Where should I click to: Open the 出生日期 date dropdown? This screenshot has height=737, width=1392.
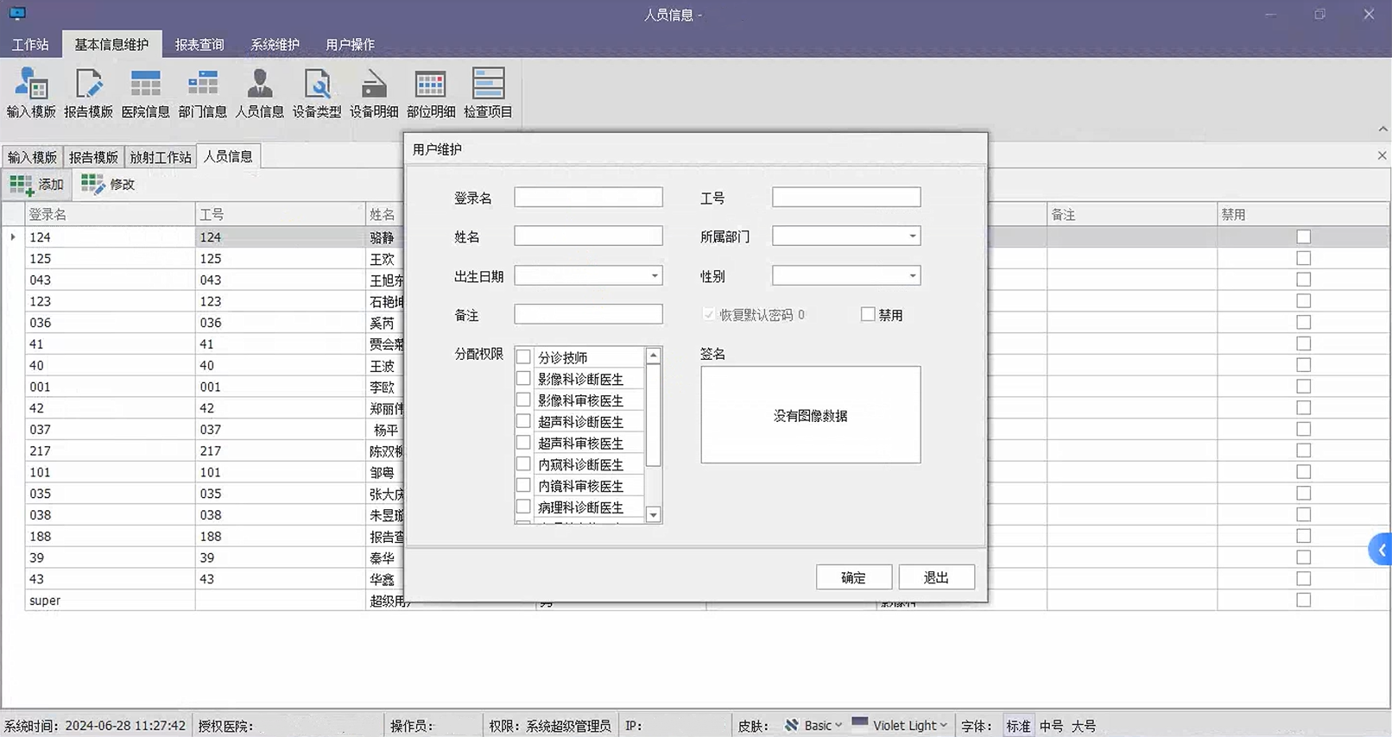655,276
